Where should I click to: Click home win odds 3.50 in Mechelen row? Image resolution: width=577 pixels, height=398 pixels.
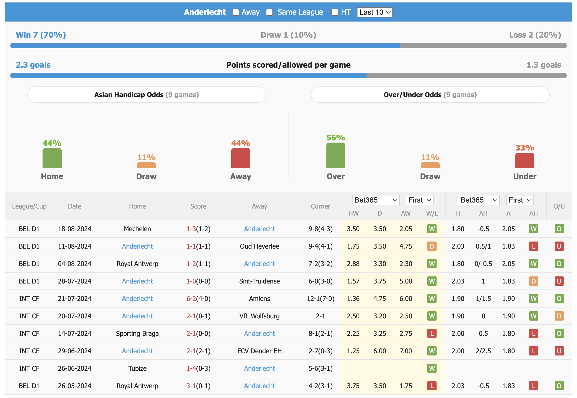[x=353, y=229]
